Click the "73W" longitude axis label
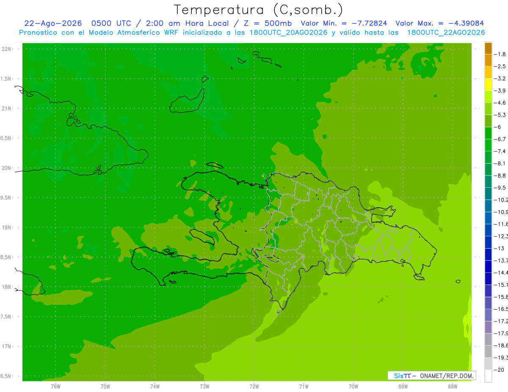The width and height of the screenshot is (508, 392). pyautogui.click(x=204, y=386)
